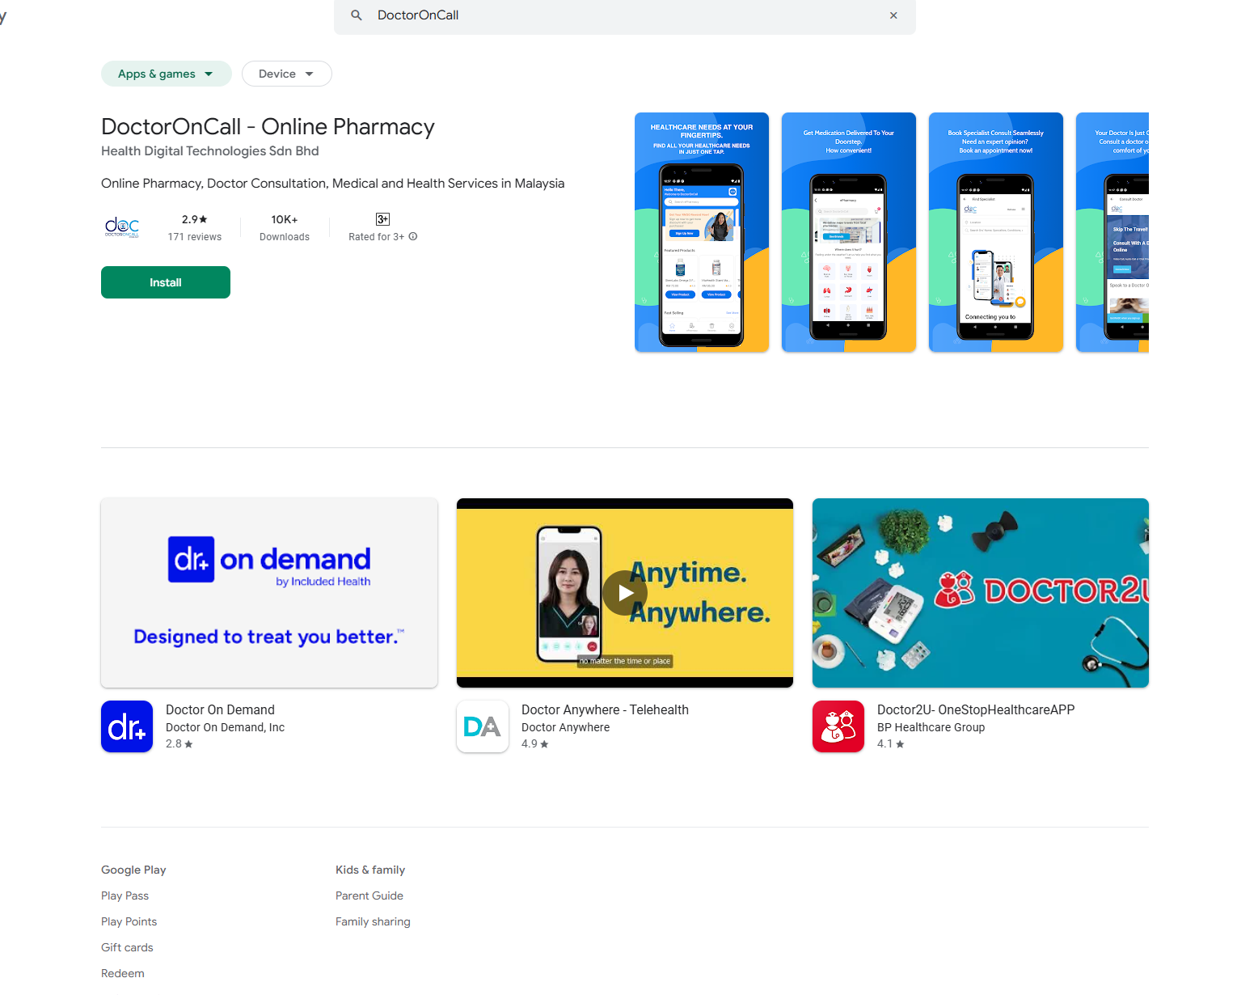Click the 2.8 star rating of Doctor On Demand

179,744
